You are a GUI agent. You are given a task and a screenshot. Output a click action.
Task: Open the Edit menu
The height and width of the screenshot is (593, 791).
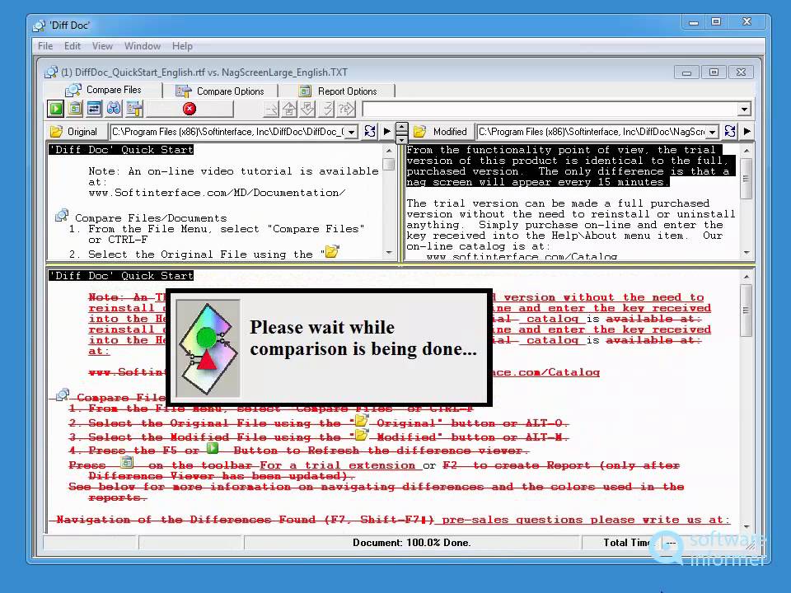click(x=73, y=46)
